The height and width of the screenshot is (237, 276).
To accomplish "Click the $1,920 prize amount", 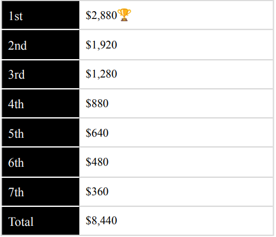I will tap(101, 45).
